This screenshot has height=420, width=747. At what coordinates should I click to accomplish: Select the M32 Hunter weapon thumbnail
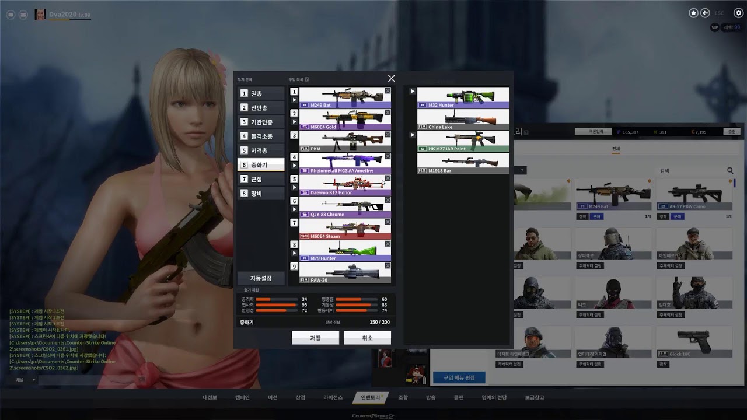(x=463, y=98)
